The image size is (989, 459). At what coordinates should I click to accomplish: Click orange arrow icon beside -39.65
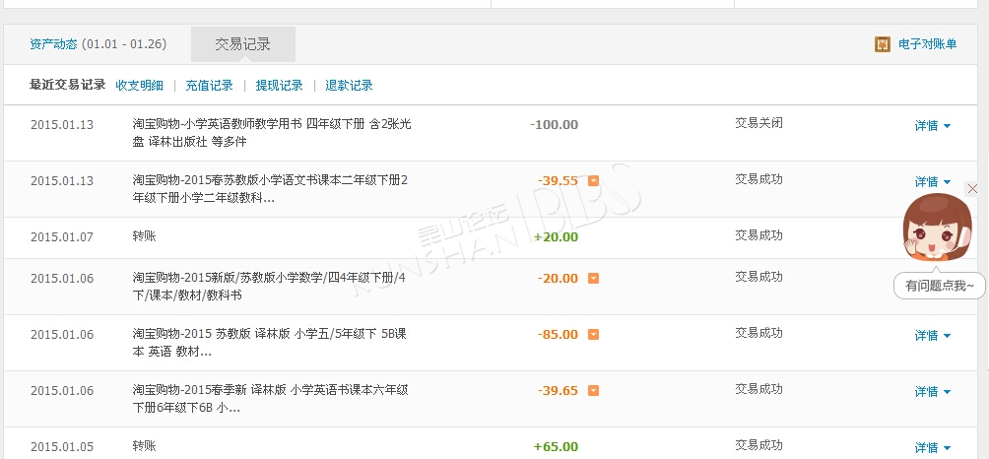click(x=593, y=390)
